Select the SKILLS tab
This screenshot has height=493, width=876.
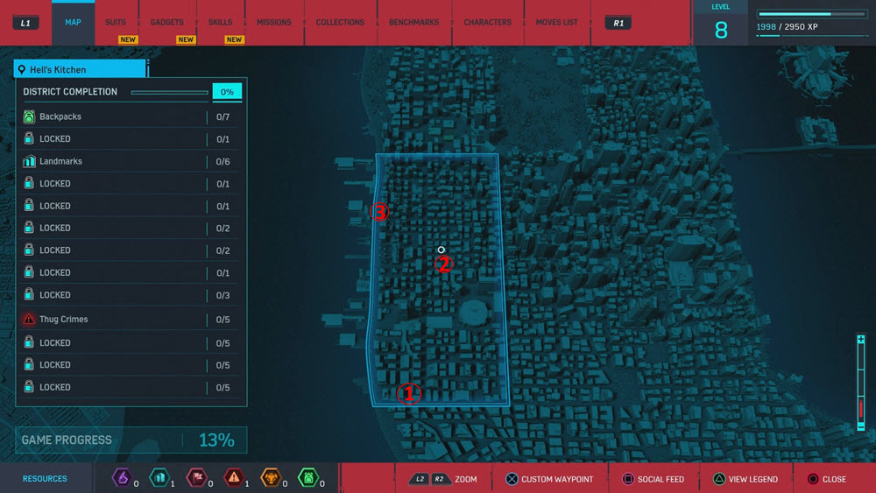[220, 23]
